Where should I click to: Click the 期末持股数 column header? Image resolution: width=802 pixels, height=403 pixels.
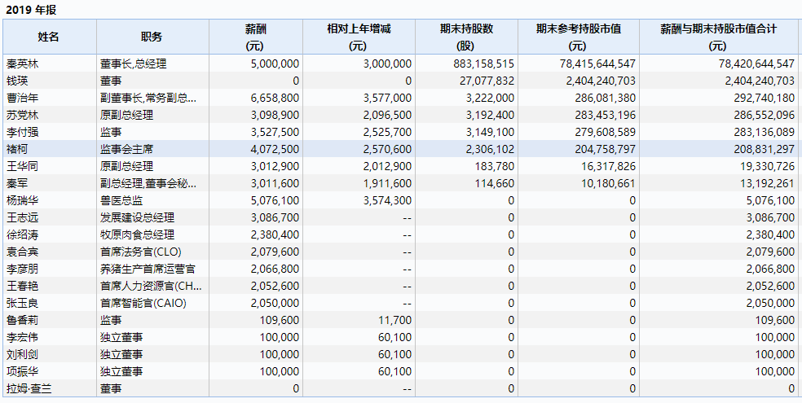[466, 37]
